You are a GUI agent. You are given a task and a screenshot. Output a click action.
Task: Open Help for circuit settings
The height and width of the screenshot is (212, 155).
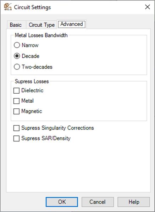(x=134, y=202)
